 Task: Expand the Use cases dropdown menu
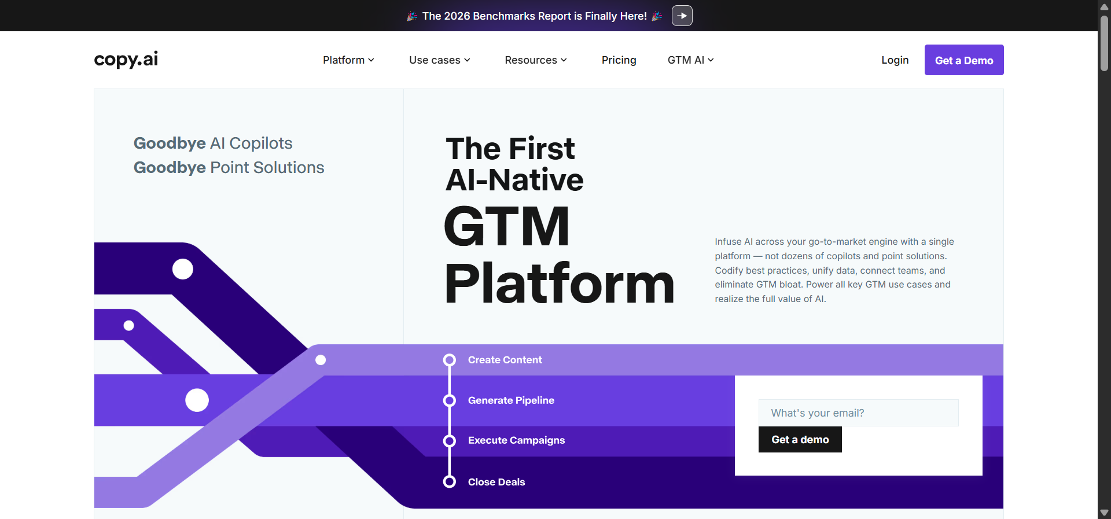(x=439, y=60)
